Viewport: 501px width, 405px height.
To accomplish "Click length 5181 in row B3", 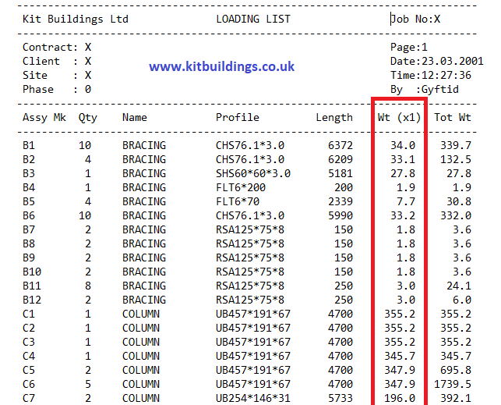I will [340, 173].
